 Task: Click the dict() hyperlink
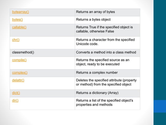tap(16, 93)
